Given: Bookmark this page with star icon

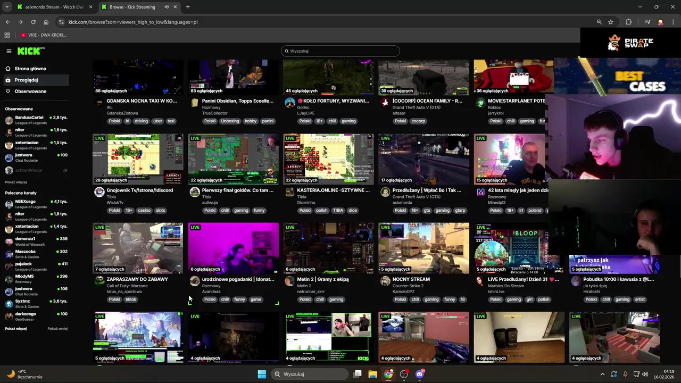Looking at the screenshot, I should [611, 22].
